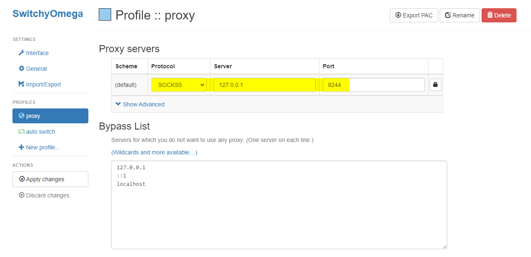Click the lock icon for proxy authentication
The width and height of the screenshot is (531, 257).
[435, 85]
